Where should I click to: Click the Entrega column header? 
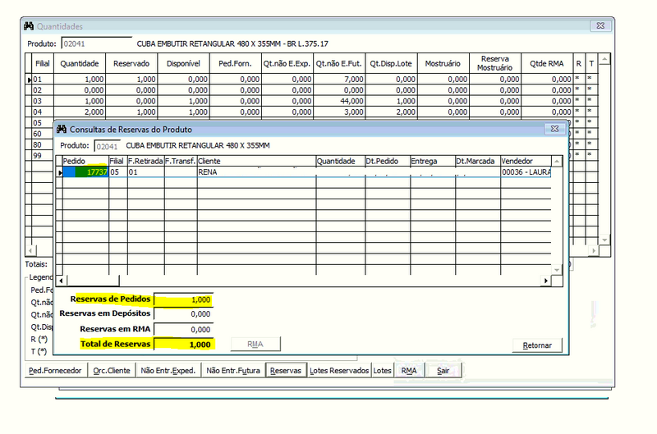pos(433,161)
